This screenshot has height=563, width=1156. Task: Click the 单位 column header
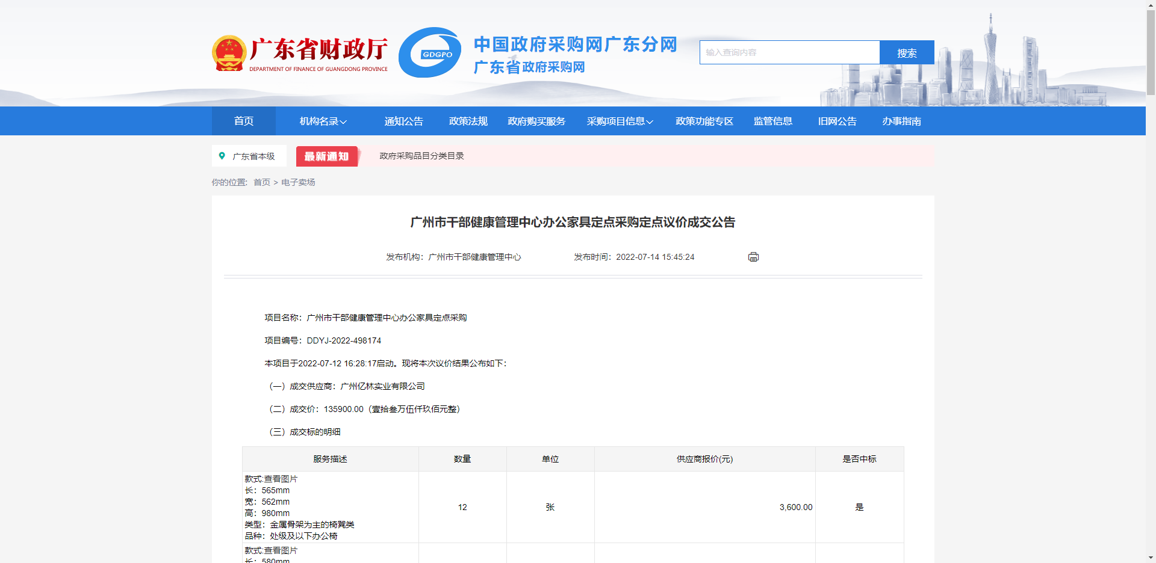click(550, 459)
